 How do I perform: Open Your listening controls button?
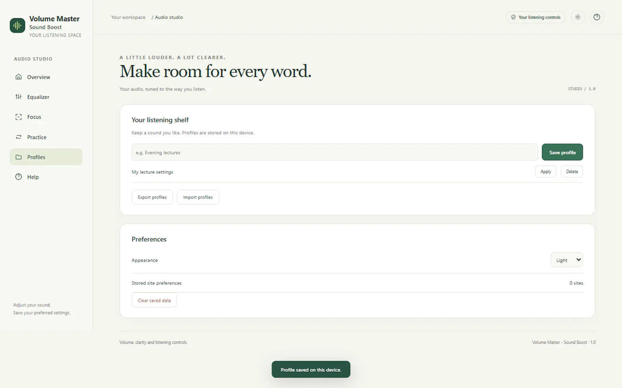click(x=535, y=17)
